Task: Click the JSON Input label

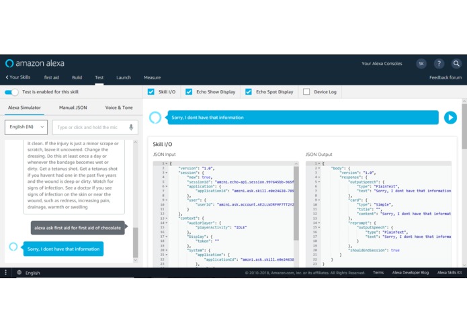Action: pos(164,154)
